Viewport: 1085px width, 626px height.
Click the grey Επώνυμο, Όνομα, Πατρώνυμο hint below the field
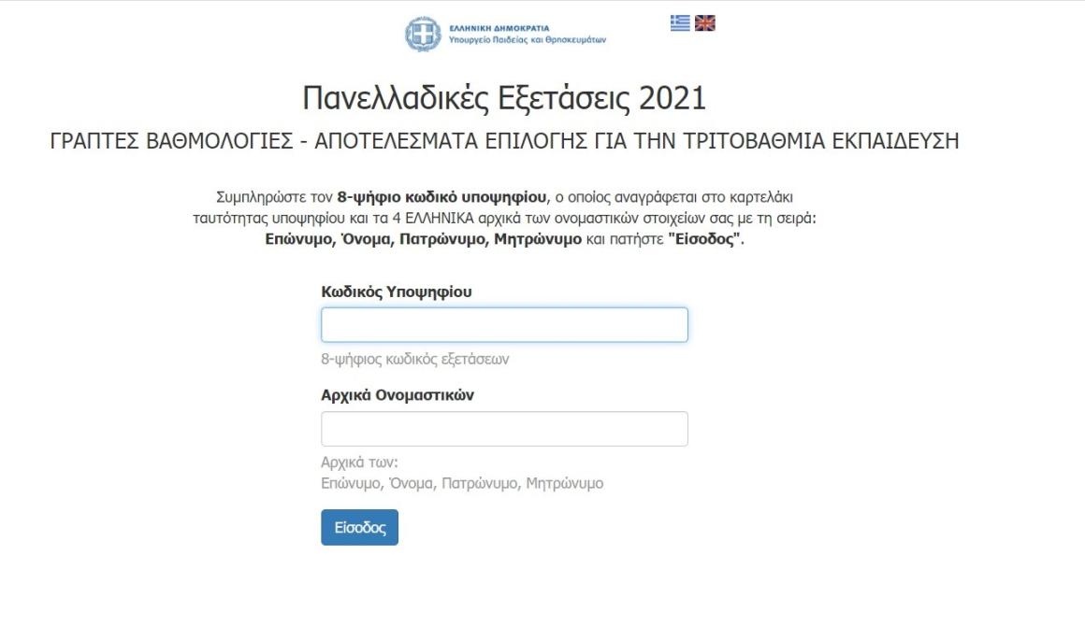(462, 484)
